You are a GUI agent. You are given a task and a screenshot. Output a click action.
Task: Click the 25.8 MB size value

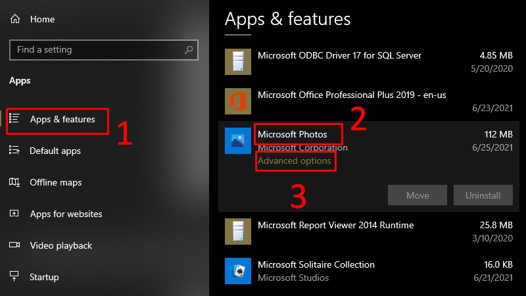[496, 225]
